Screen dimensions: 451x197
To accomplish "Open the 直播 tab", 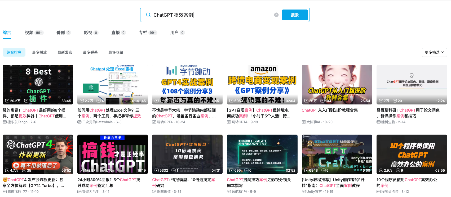I will (x=119, y=33).
